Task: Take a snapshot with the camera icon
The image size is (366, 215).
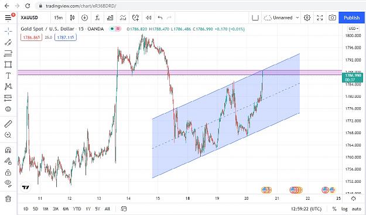Action: point(332,18)
